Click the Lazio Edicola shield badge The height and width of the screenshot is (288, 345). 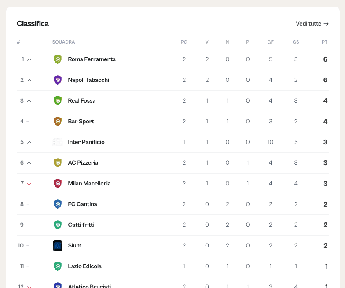coord(58,266)
